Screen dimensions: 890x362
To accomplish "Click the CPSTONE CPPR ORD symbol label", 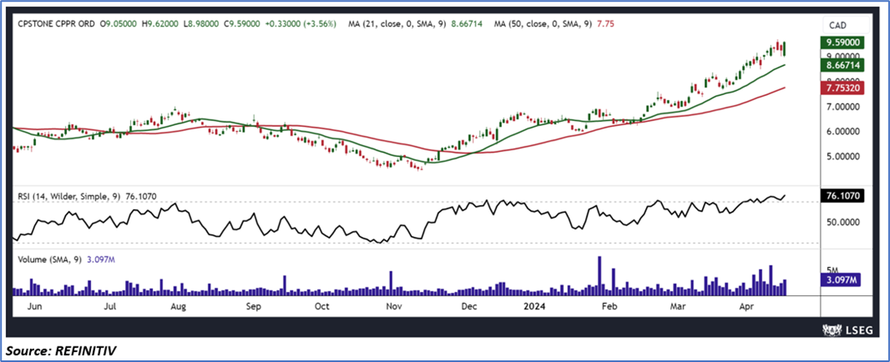I will 56,24.
